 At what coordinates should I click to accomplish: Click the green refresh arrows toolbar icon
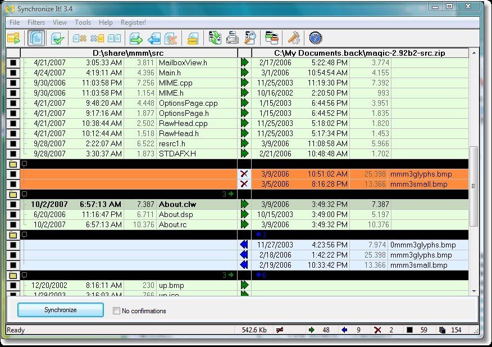[215, 38]
